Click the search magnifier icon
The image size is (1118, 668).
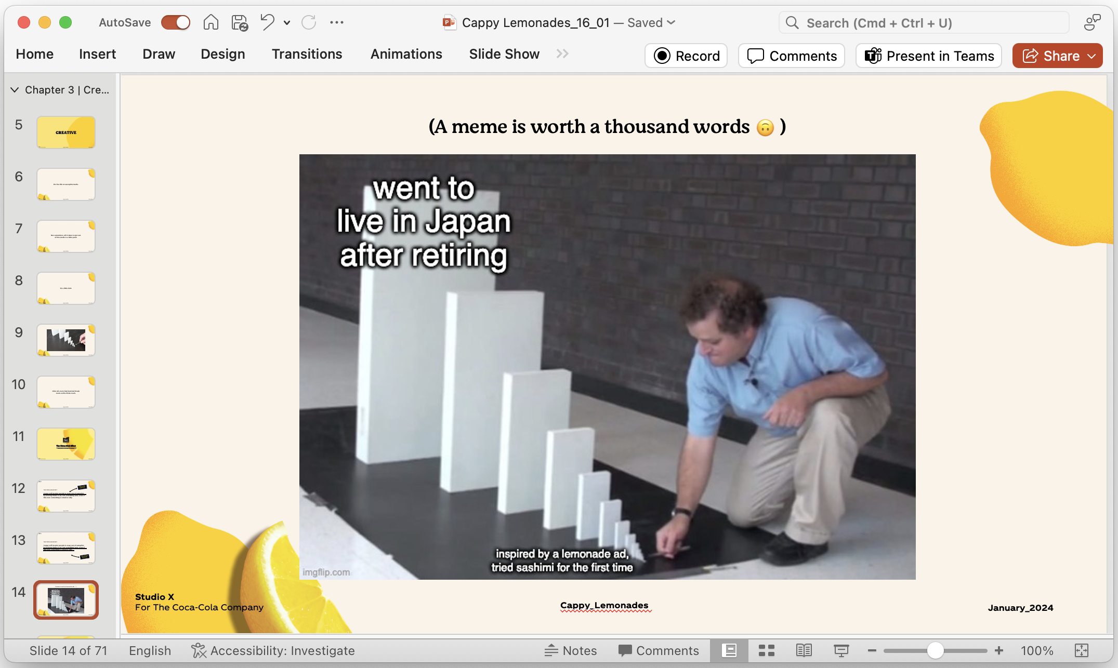tap(792, 23)
